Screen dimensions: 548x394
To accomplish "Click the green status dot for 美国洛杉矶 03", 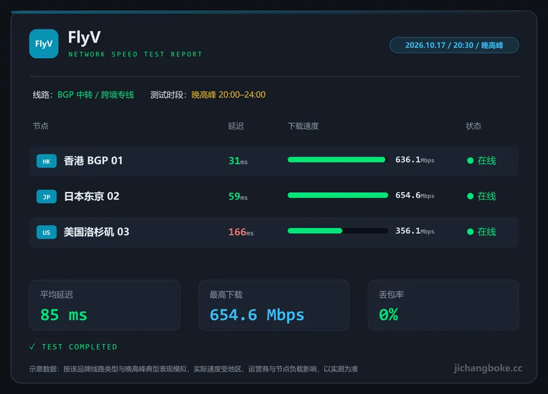I will click(x=470, y=231).
